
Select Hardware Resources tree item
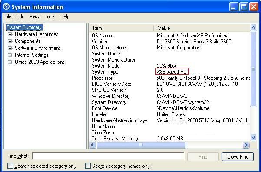[x=36, y=34]
